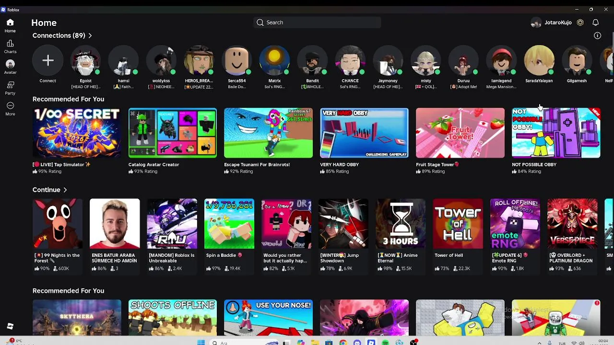Click the taskbar volume icon
The image size is (614, 345).
pos(581,343)
